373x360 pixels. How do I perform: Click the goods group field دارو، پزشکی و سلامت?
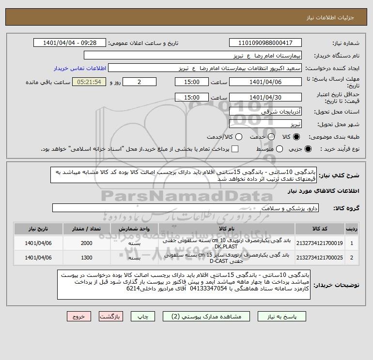[x=186, y=208]
